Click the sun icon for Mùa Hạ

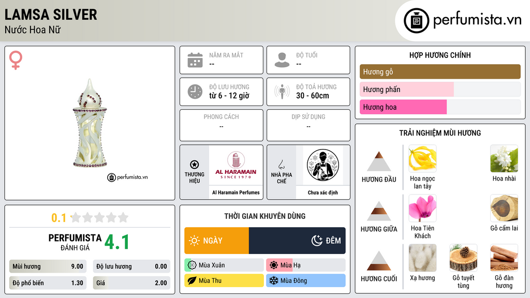click(x=274, y=265)
